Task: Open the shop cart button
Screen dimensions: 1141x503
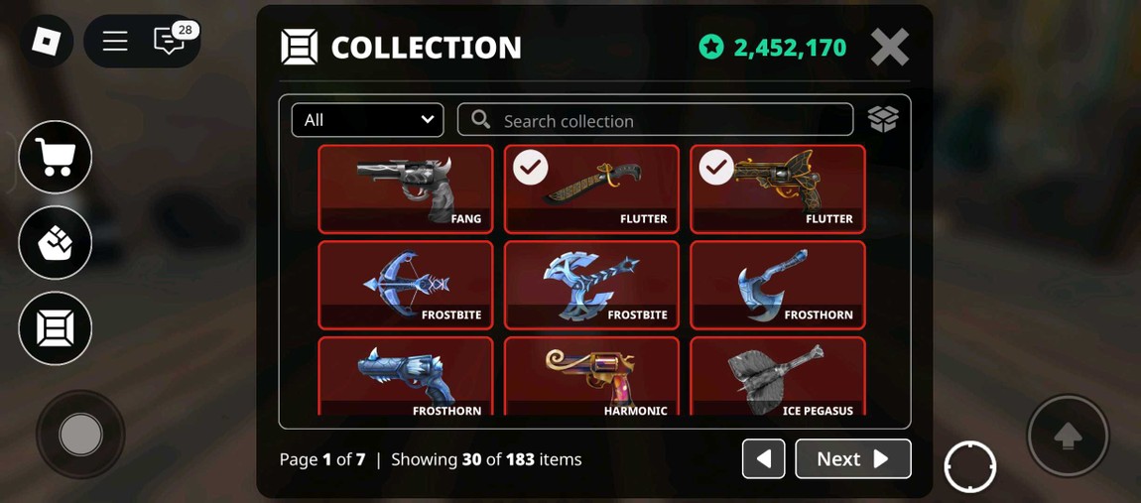Action: click(x=56, y=157)
